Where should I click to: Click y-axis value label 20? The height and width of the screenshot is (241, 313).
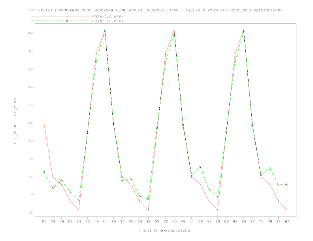point(30,141)
